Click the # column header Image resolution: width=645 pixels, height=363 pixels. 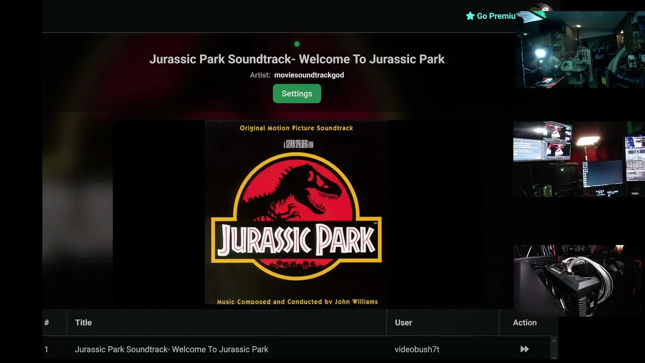click(46, 323)
